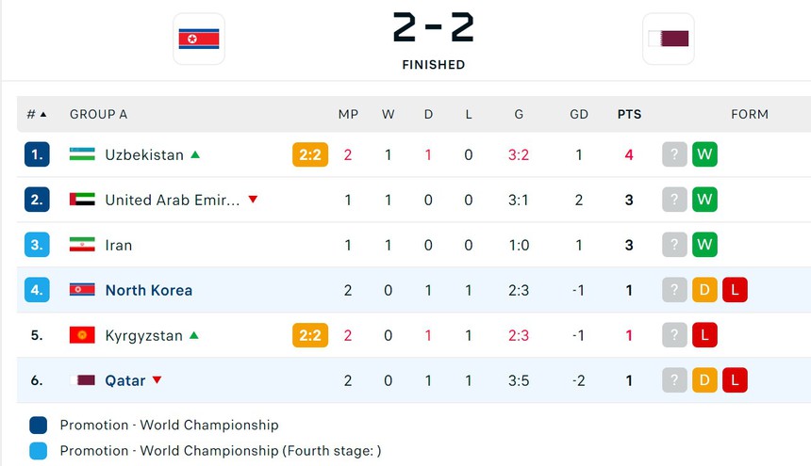
Task: Sort standings by MP column header
Action: 348,114
